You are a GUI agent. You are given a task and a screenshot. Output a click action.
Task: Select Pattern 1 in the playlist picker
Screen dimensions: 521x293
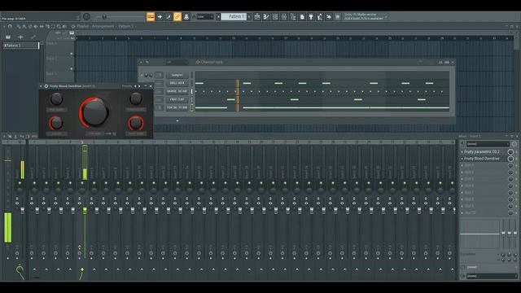20,46
